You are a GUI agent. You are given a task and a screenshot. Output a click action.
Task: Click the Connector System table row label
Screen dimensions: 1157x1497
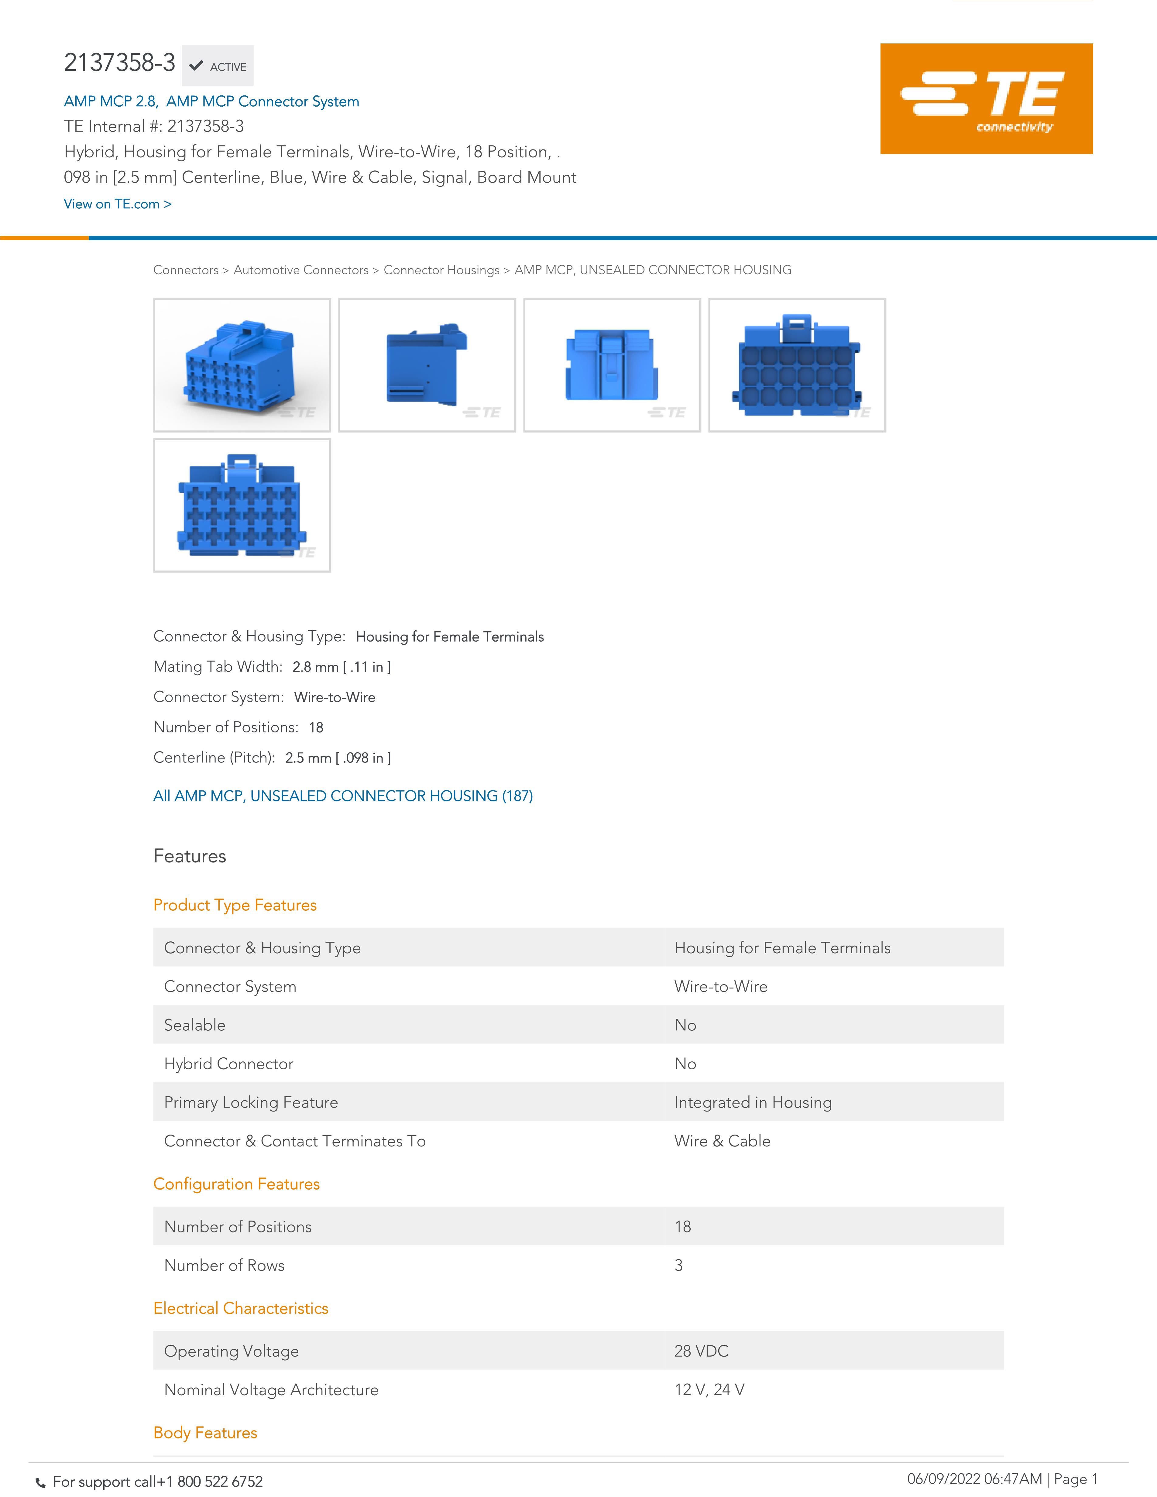(230, 987)
